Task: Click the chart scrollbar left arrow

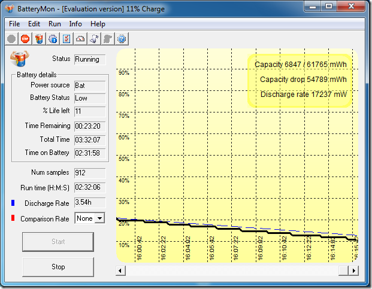Action: (121, 270)
